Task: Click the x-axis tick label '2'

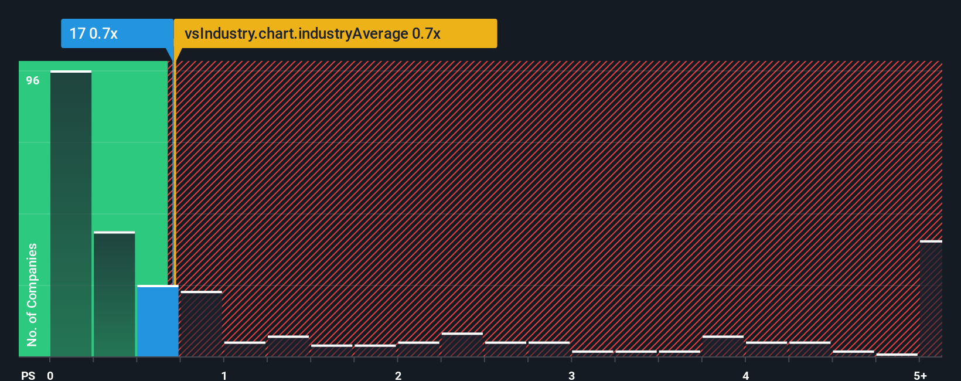Action: pyautogui.click(x=398, y=375)
